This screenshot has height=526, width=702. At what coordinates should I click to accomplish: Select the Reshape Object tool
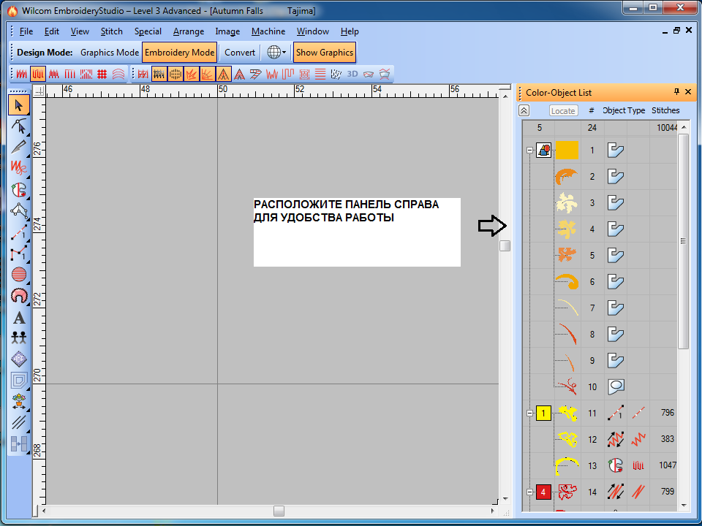pyautogui.click(x=18, y=126)
